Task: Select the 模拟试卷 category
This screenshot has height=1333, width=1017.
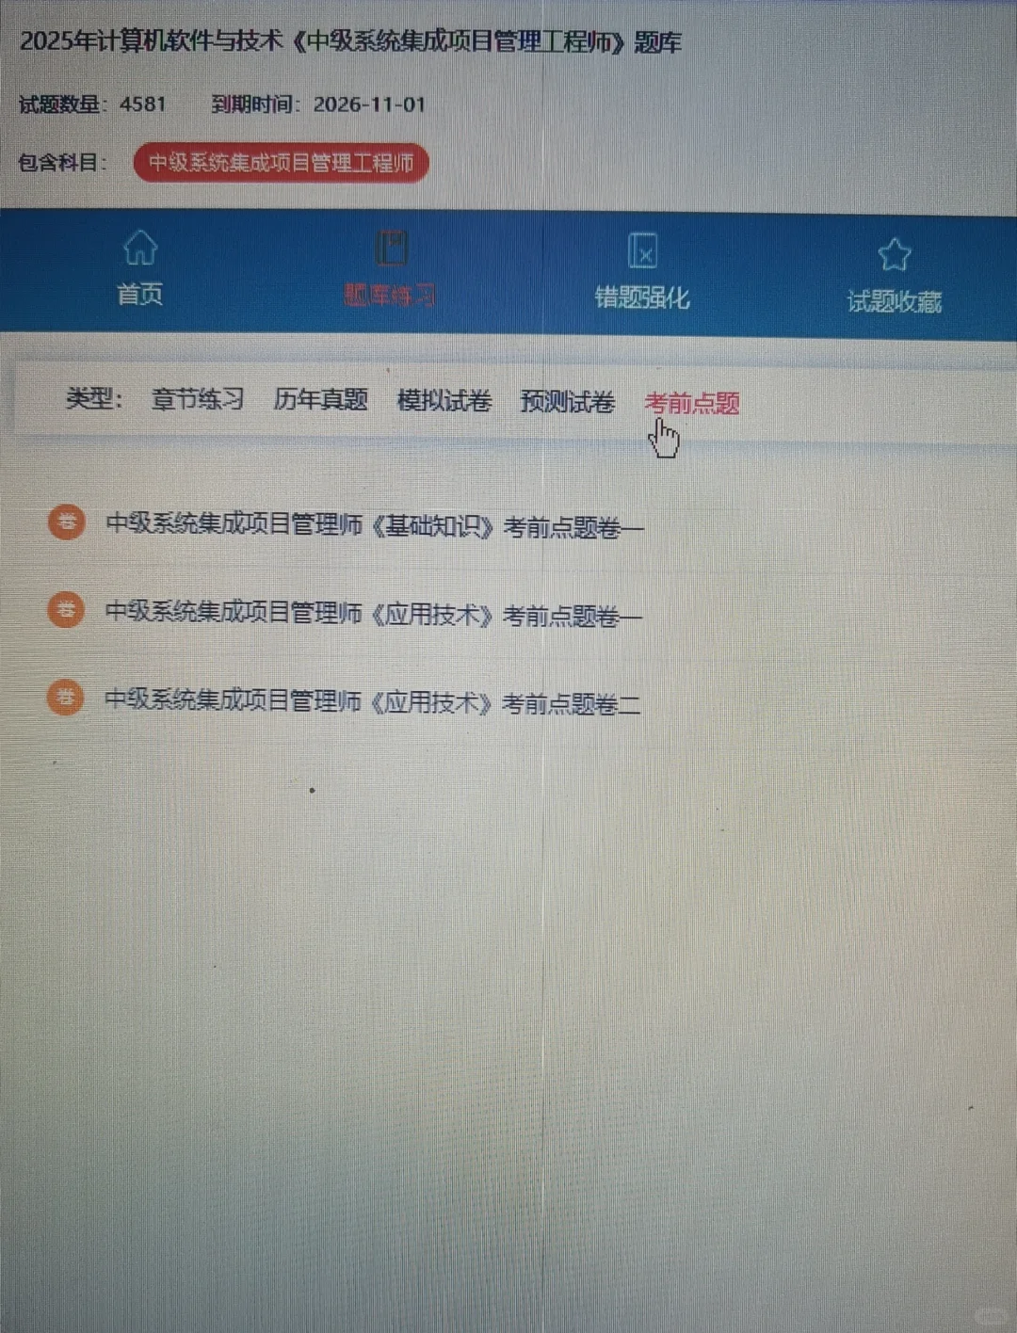Action: click(x=445, y=399)
